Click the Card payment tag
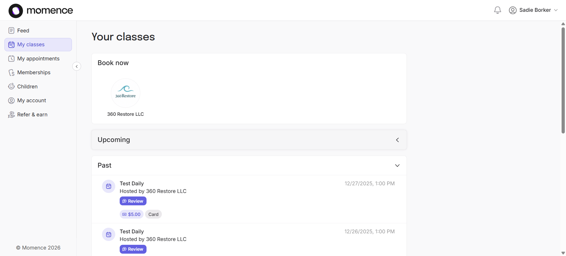 pyautogui.click(x=153, y=214)
